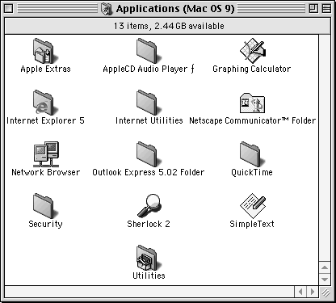
Task: Select the Sherlock 2 magnifying glass icon
Action: (x=149, y=206)
